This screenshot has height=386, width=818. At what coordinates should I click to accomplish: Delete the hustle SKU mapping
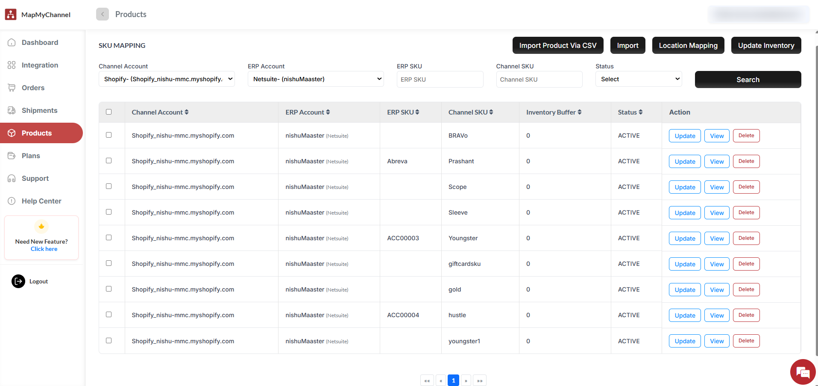746,315
